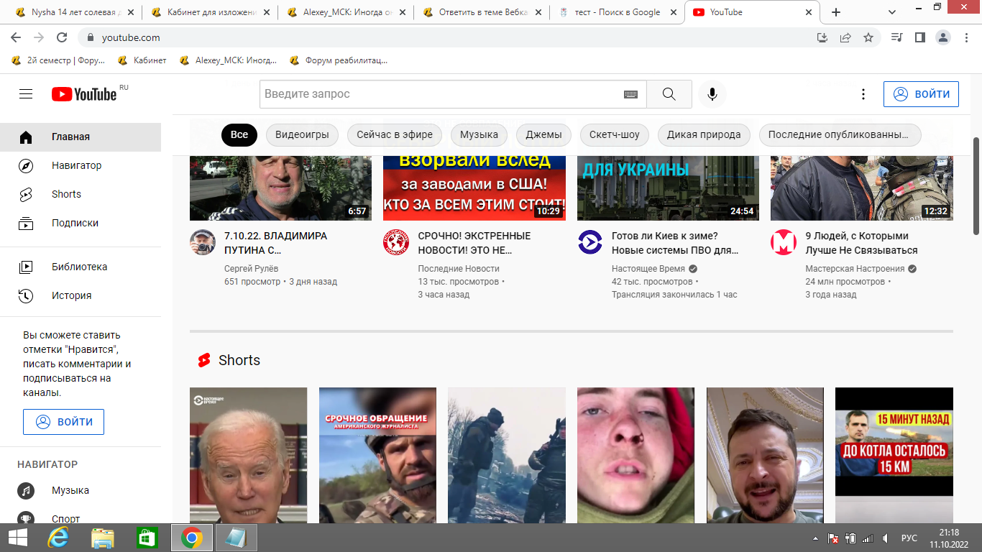Viewport: 982px width, 552px height.
Task: Launch Internet Explorer from the taskbar
Action: (58, 538)
